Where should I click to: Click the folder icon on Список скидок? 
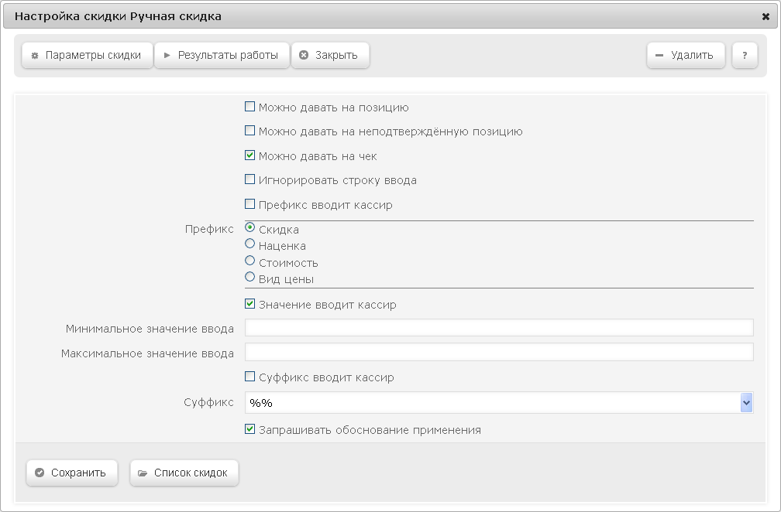click(143, 473)
